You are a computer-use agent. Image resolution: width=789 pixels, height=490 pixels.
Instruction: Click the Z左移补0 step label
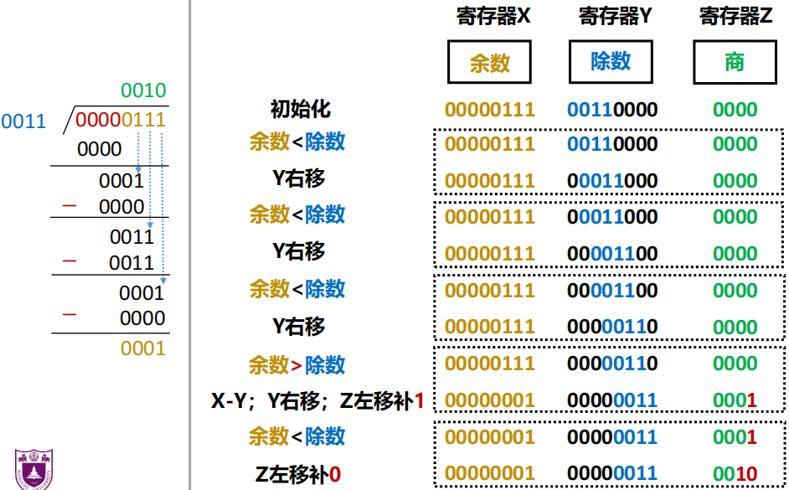coord(298,474)
